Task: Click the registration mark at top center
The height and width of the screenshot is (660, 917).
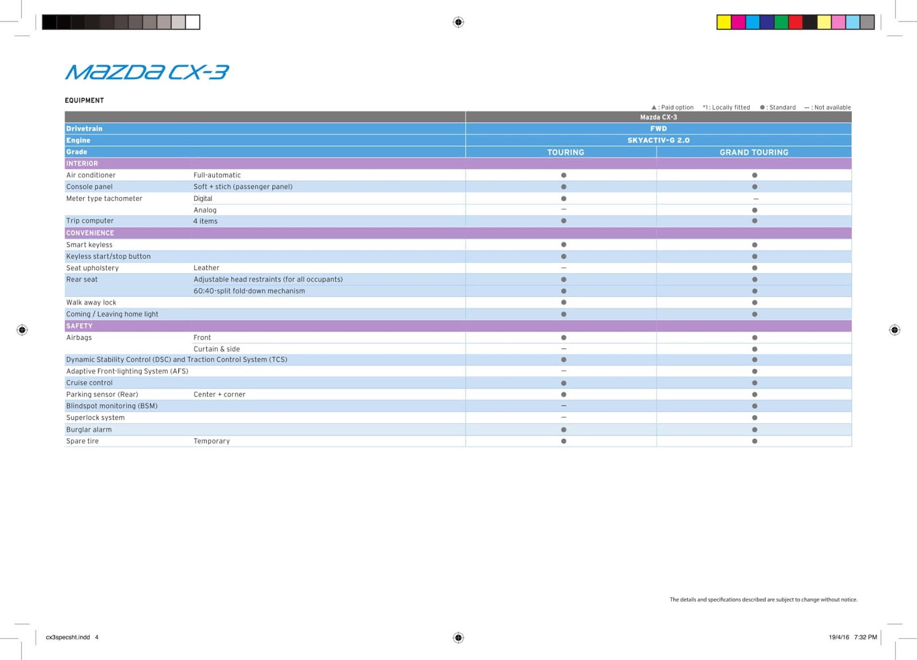Action: pos(458,22)
